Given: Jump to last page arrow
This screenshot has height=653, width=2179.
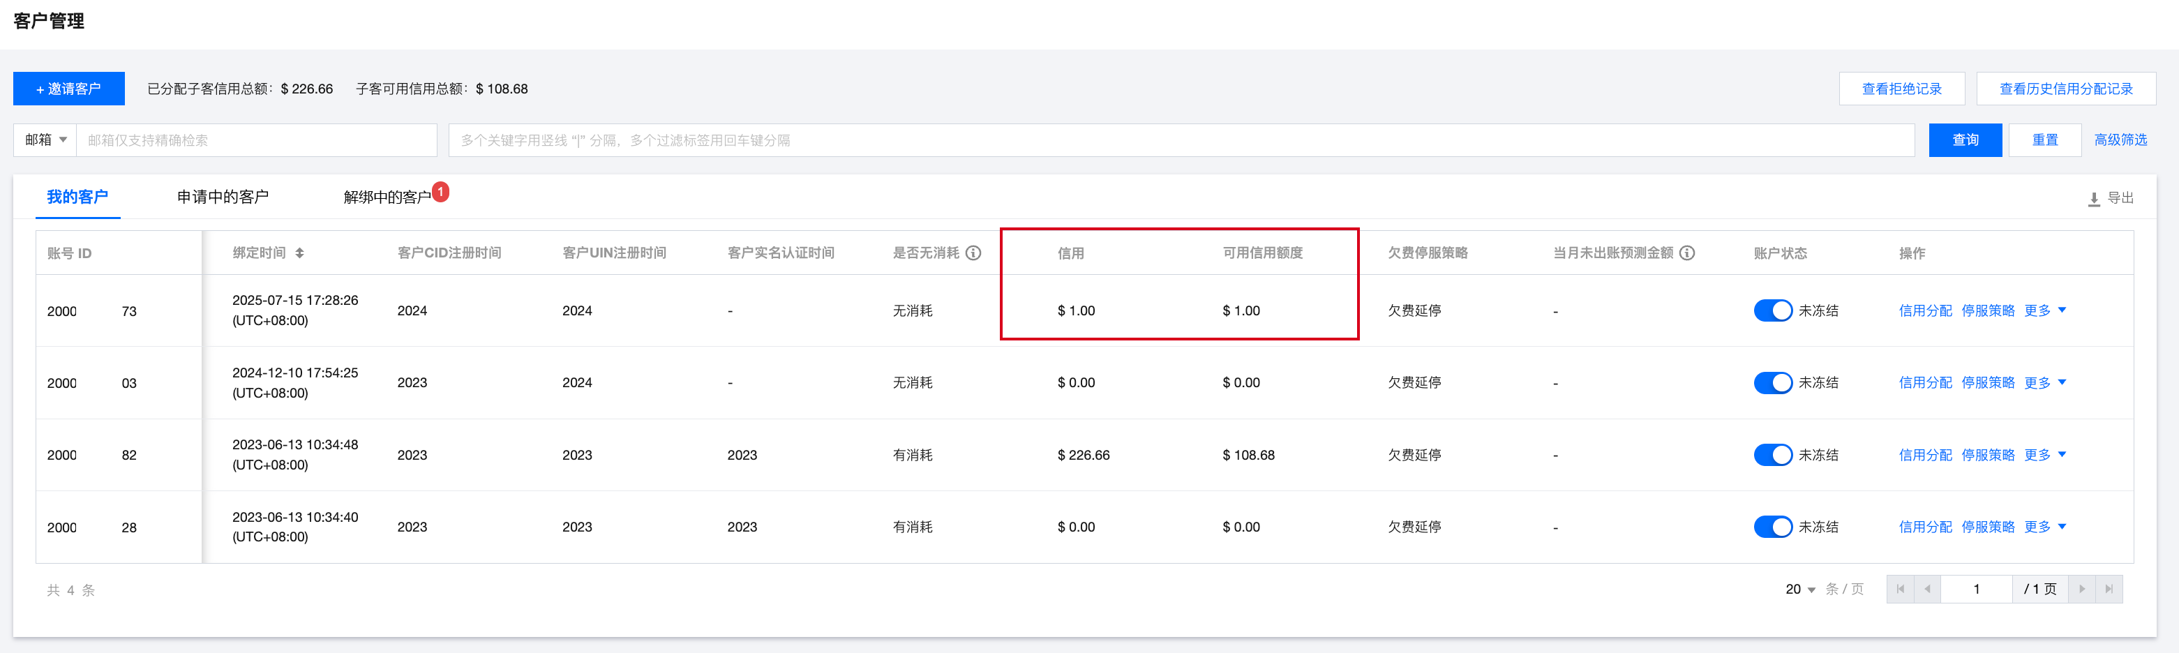Looking at the screenshot, I should point(2109,589).
